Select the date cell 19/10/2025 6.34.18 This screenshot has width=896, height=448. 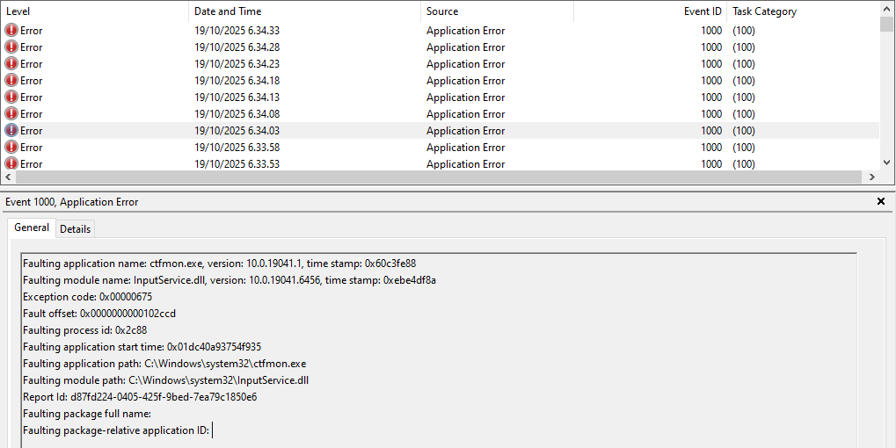point(237,81)
